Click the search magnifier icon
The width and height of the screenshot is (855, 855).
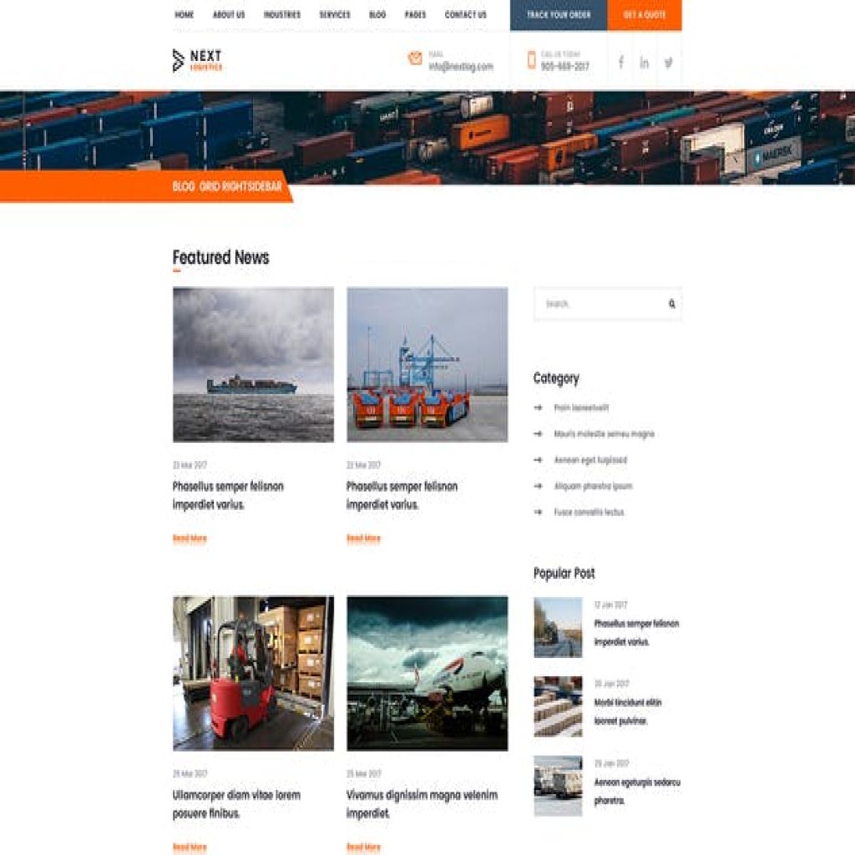point(671,304)
